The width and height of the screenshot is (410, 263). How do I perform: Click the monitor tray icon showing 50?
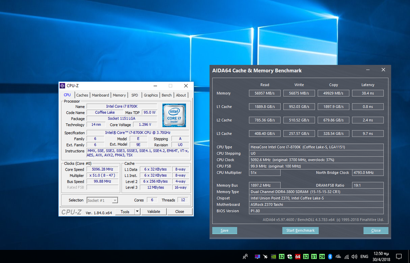click(257, 256)
